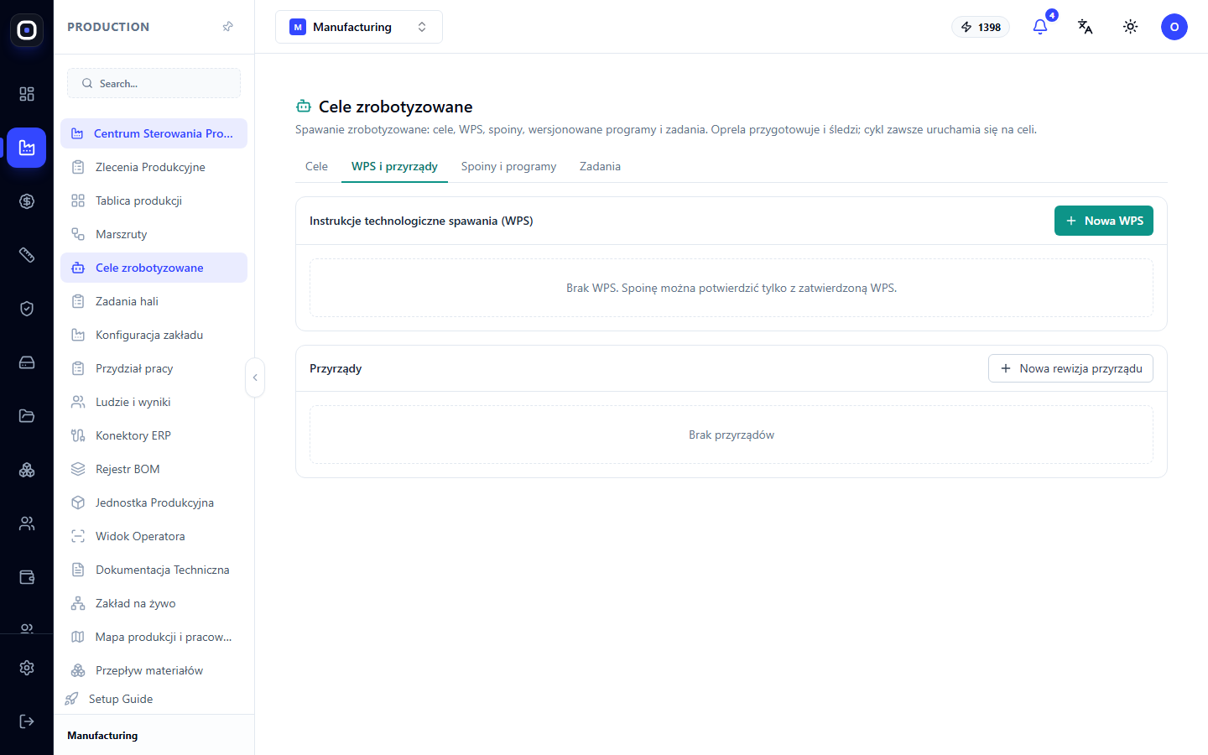Open Konfiguracja zakładu item

click(154, 335)
